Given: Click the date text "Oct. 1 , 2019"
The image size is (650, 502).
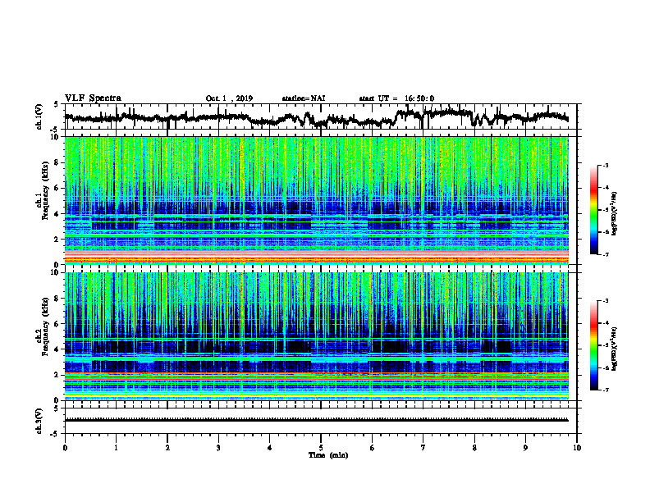Looking at the screenshot, I should (229, 98).
